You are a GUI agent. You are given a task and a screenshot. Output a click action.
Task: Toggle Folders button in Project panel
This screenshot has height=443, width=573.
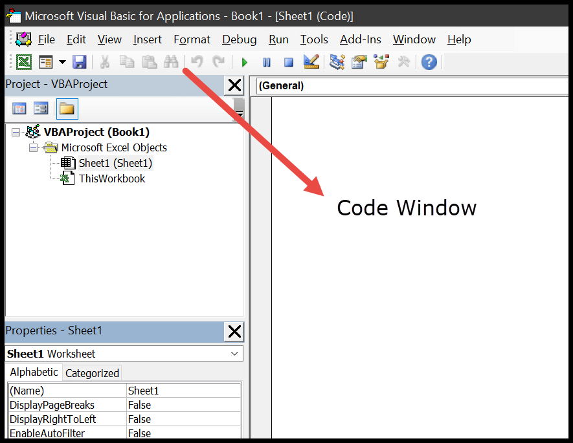[x=67, y=109]
